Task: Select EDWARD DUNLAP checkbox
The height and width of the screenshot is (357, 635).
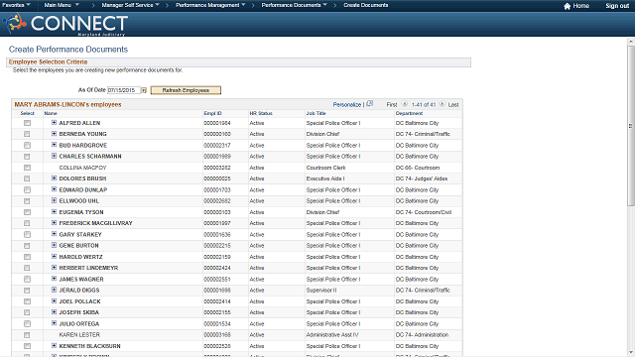Action: tap(27, 189)
